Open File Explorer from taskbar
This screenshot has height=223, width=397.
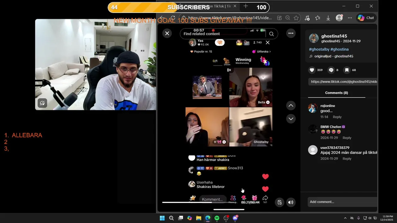point(198,218)
